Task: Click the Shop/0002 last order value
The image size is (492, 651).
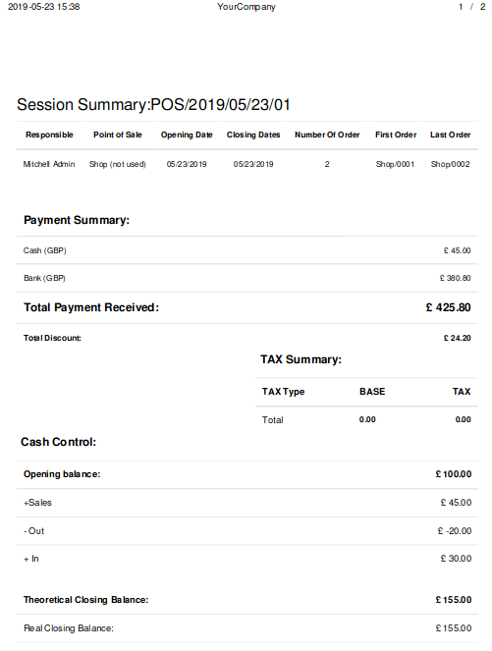Action: (x=450, y=164)
